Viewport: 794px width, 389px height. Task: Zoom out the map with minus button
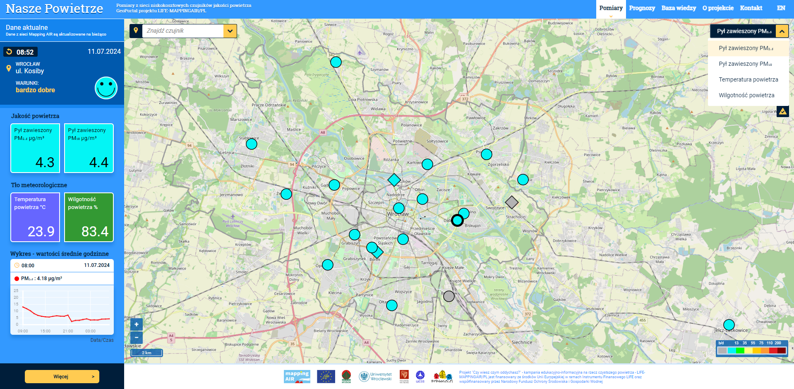pyautogui.click(x=136, y=337)
